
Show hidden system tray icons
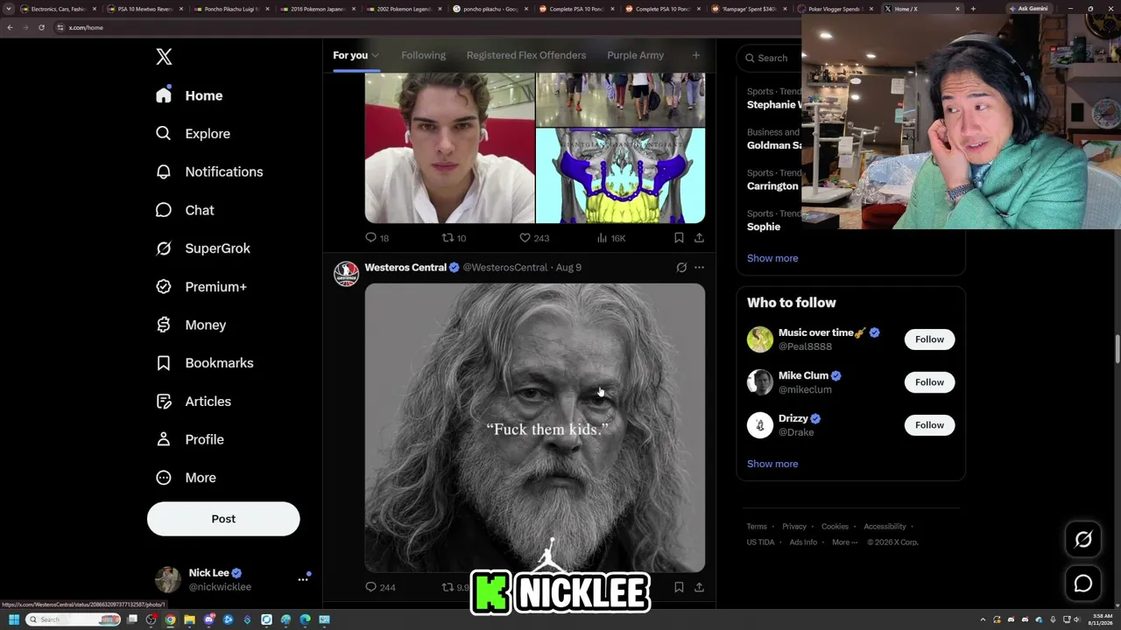(983, 619)
